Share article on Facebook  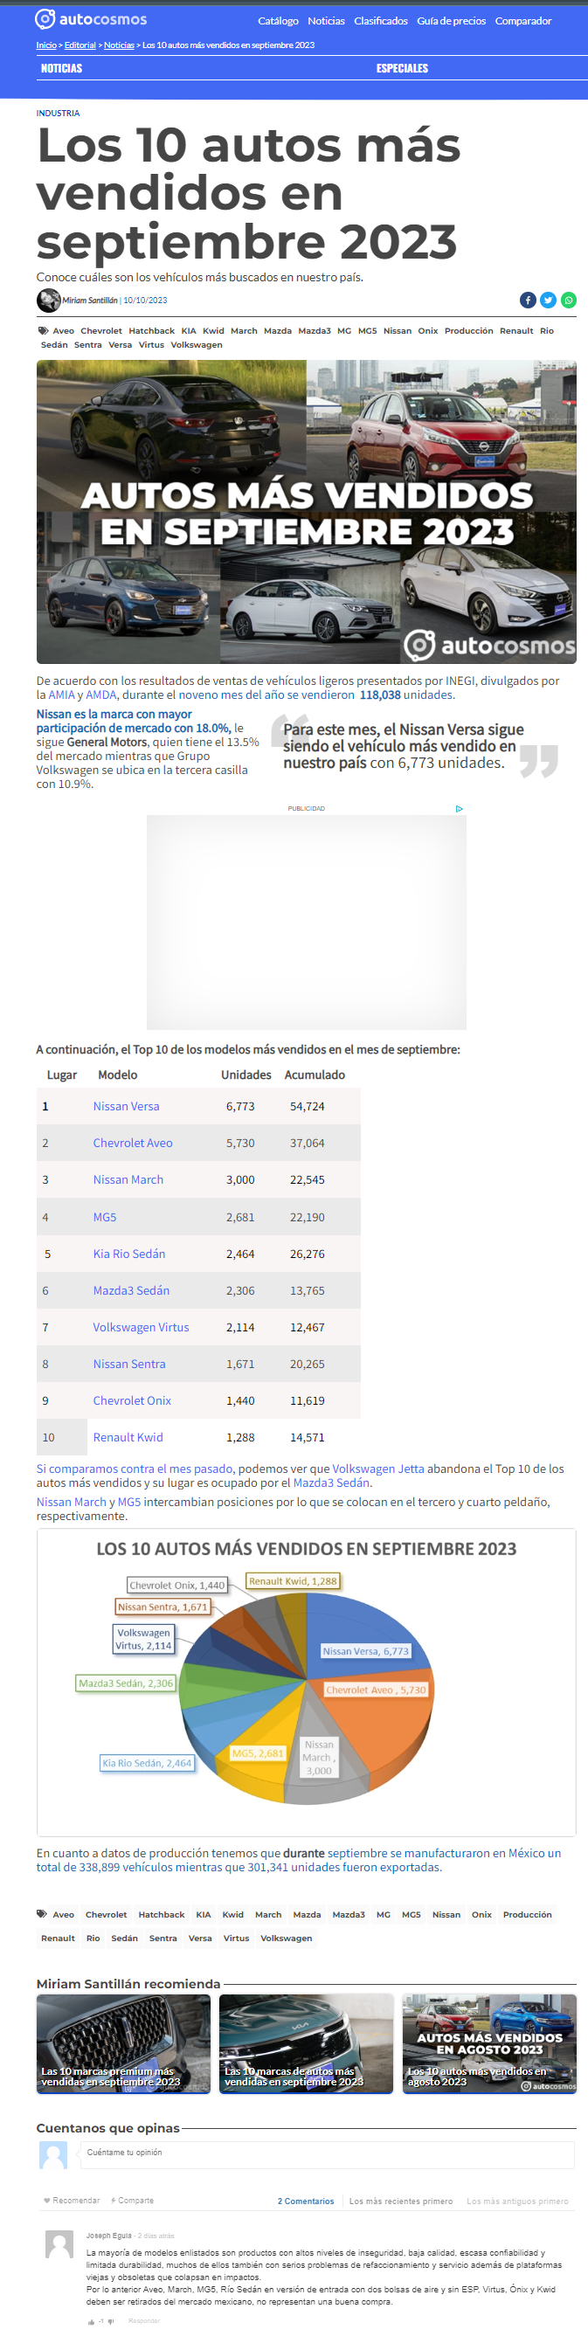tap(528, 301)
